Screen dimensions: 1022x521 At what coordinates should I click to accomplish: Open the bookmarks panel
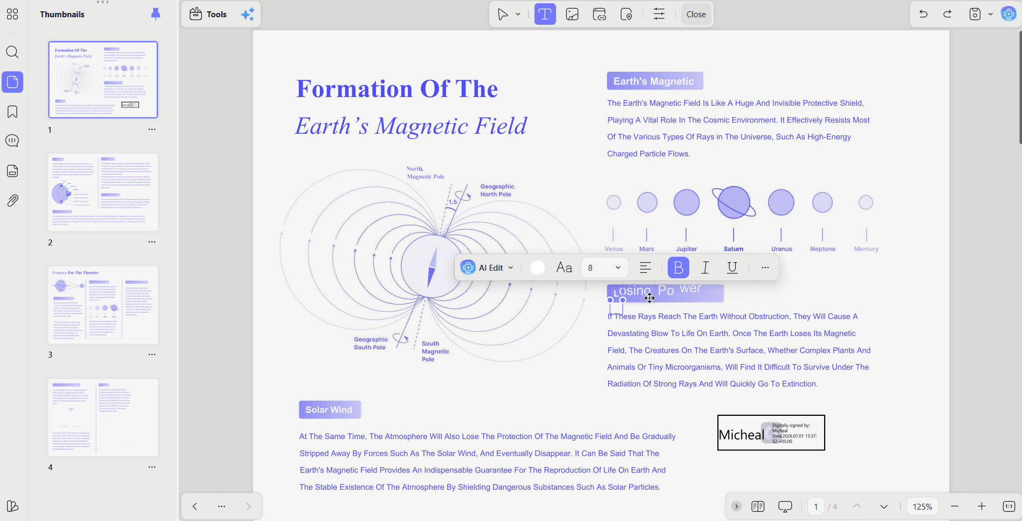[x=12, y=112]
